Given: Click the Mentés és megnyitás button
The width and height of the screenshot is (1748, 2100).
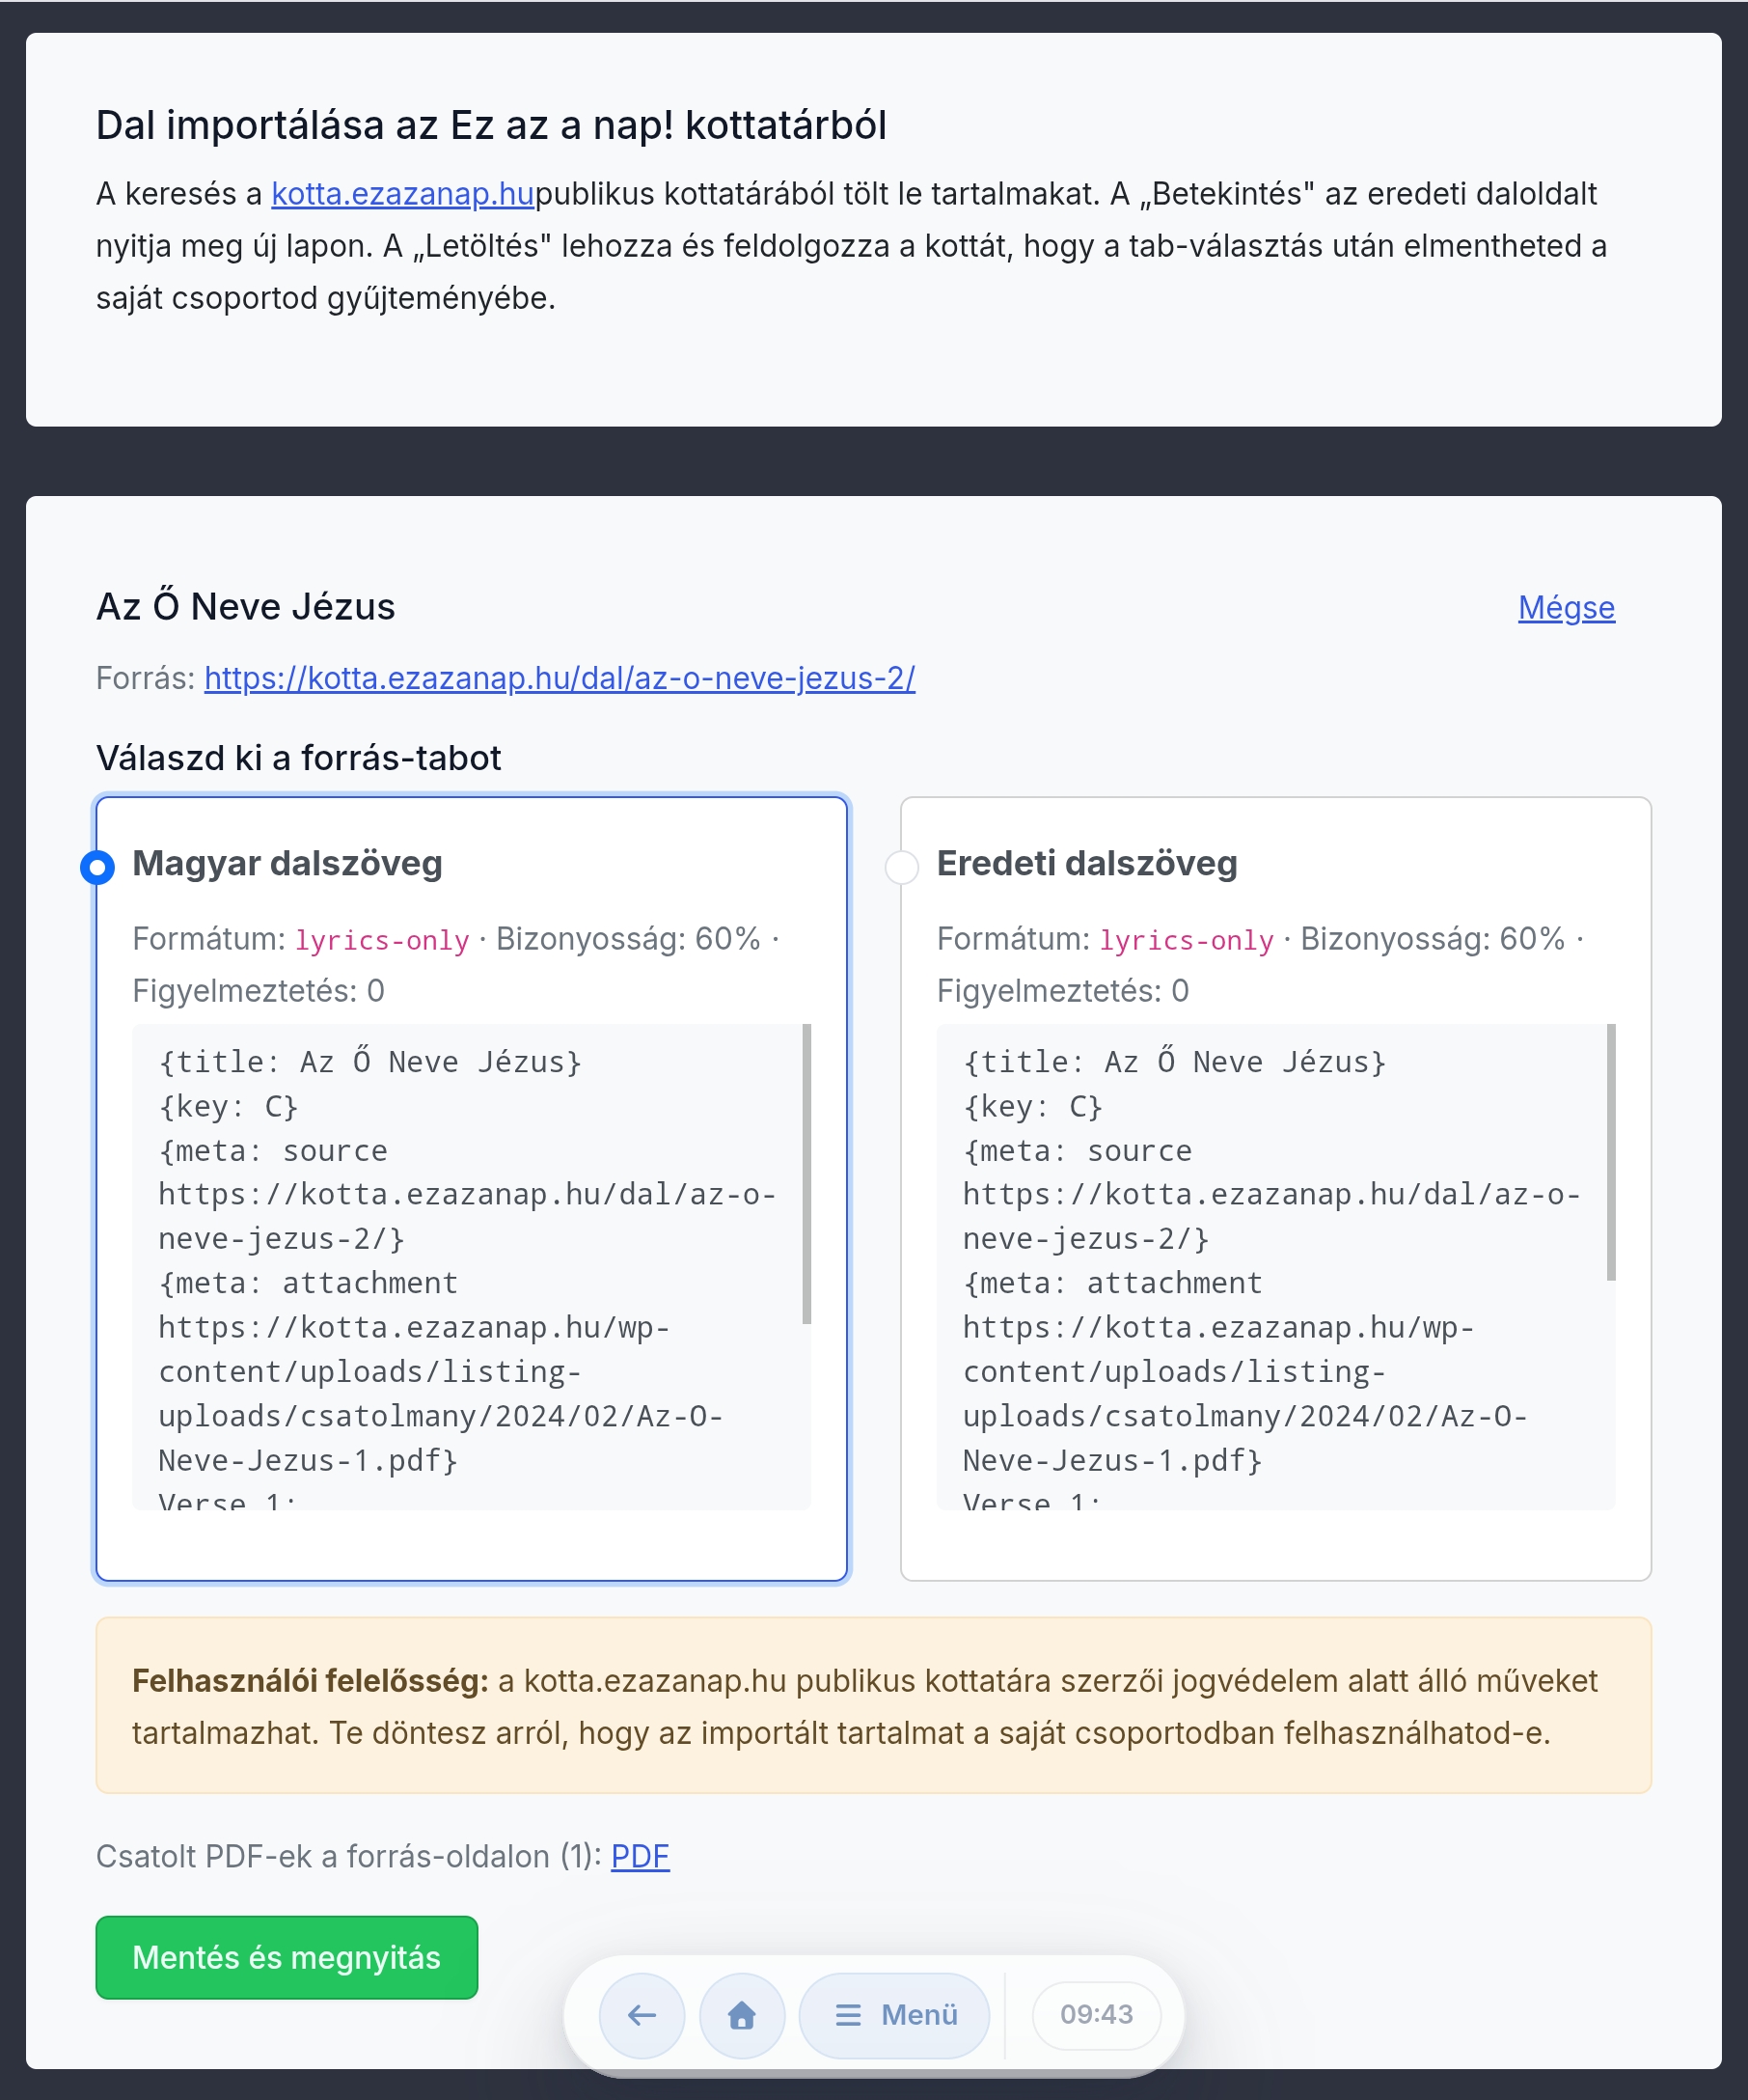Looking at the screenshot, I should click(x=287, y=1957).
